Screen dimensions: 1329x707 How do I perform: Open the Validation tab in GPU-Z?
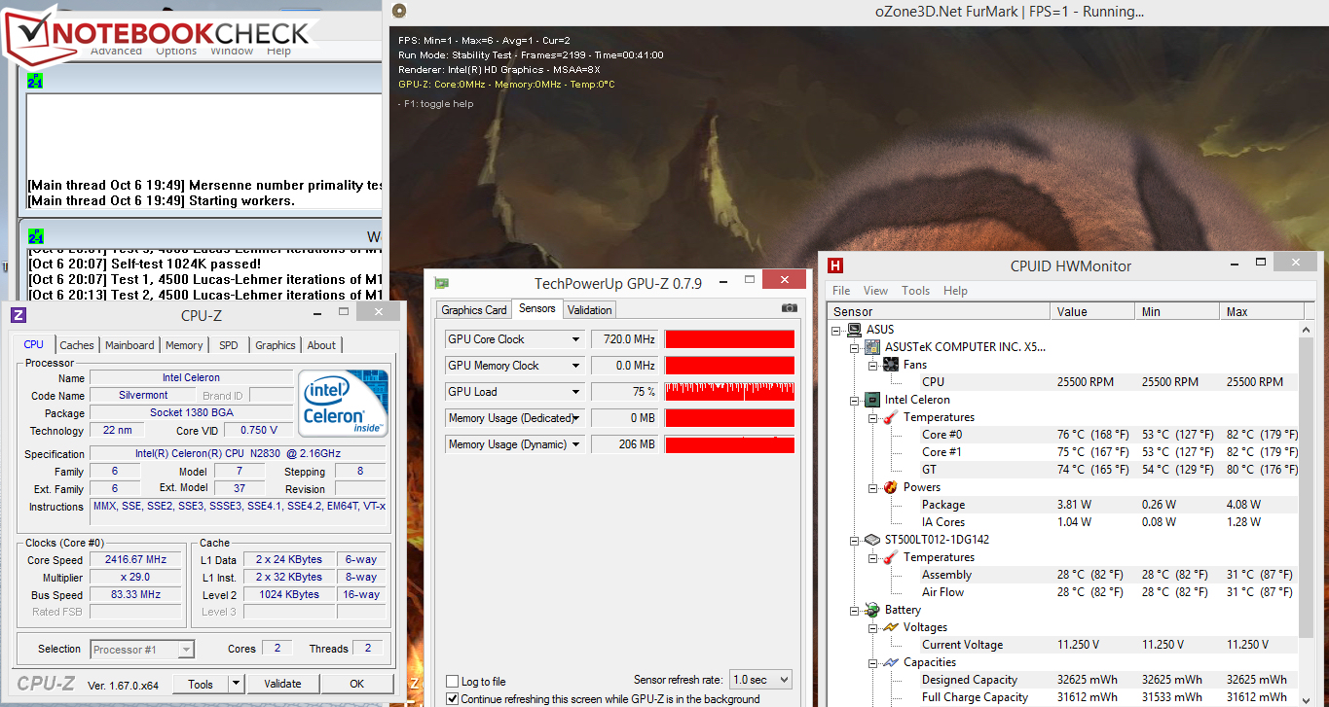[590, 310]
